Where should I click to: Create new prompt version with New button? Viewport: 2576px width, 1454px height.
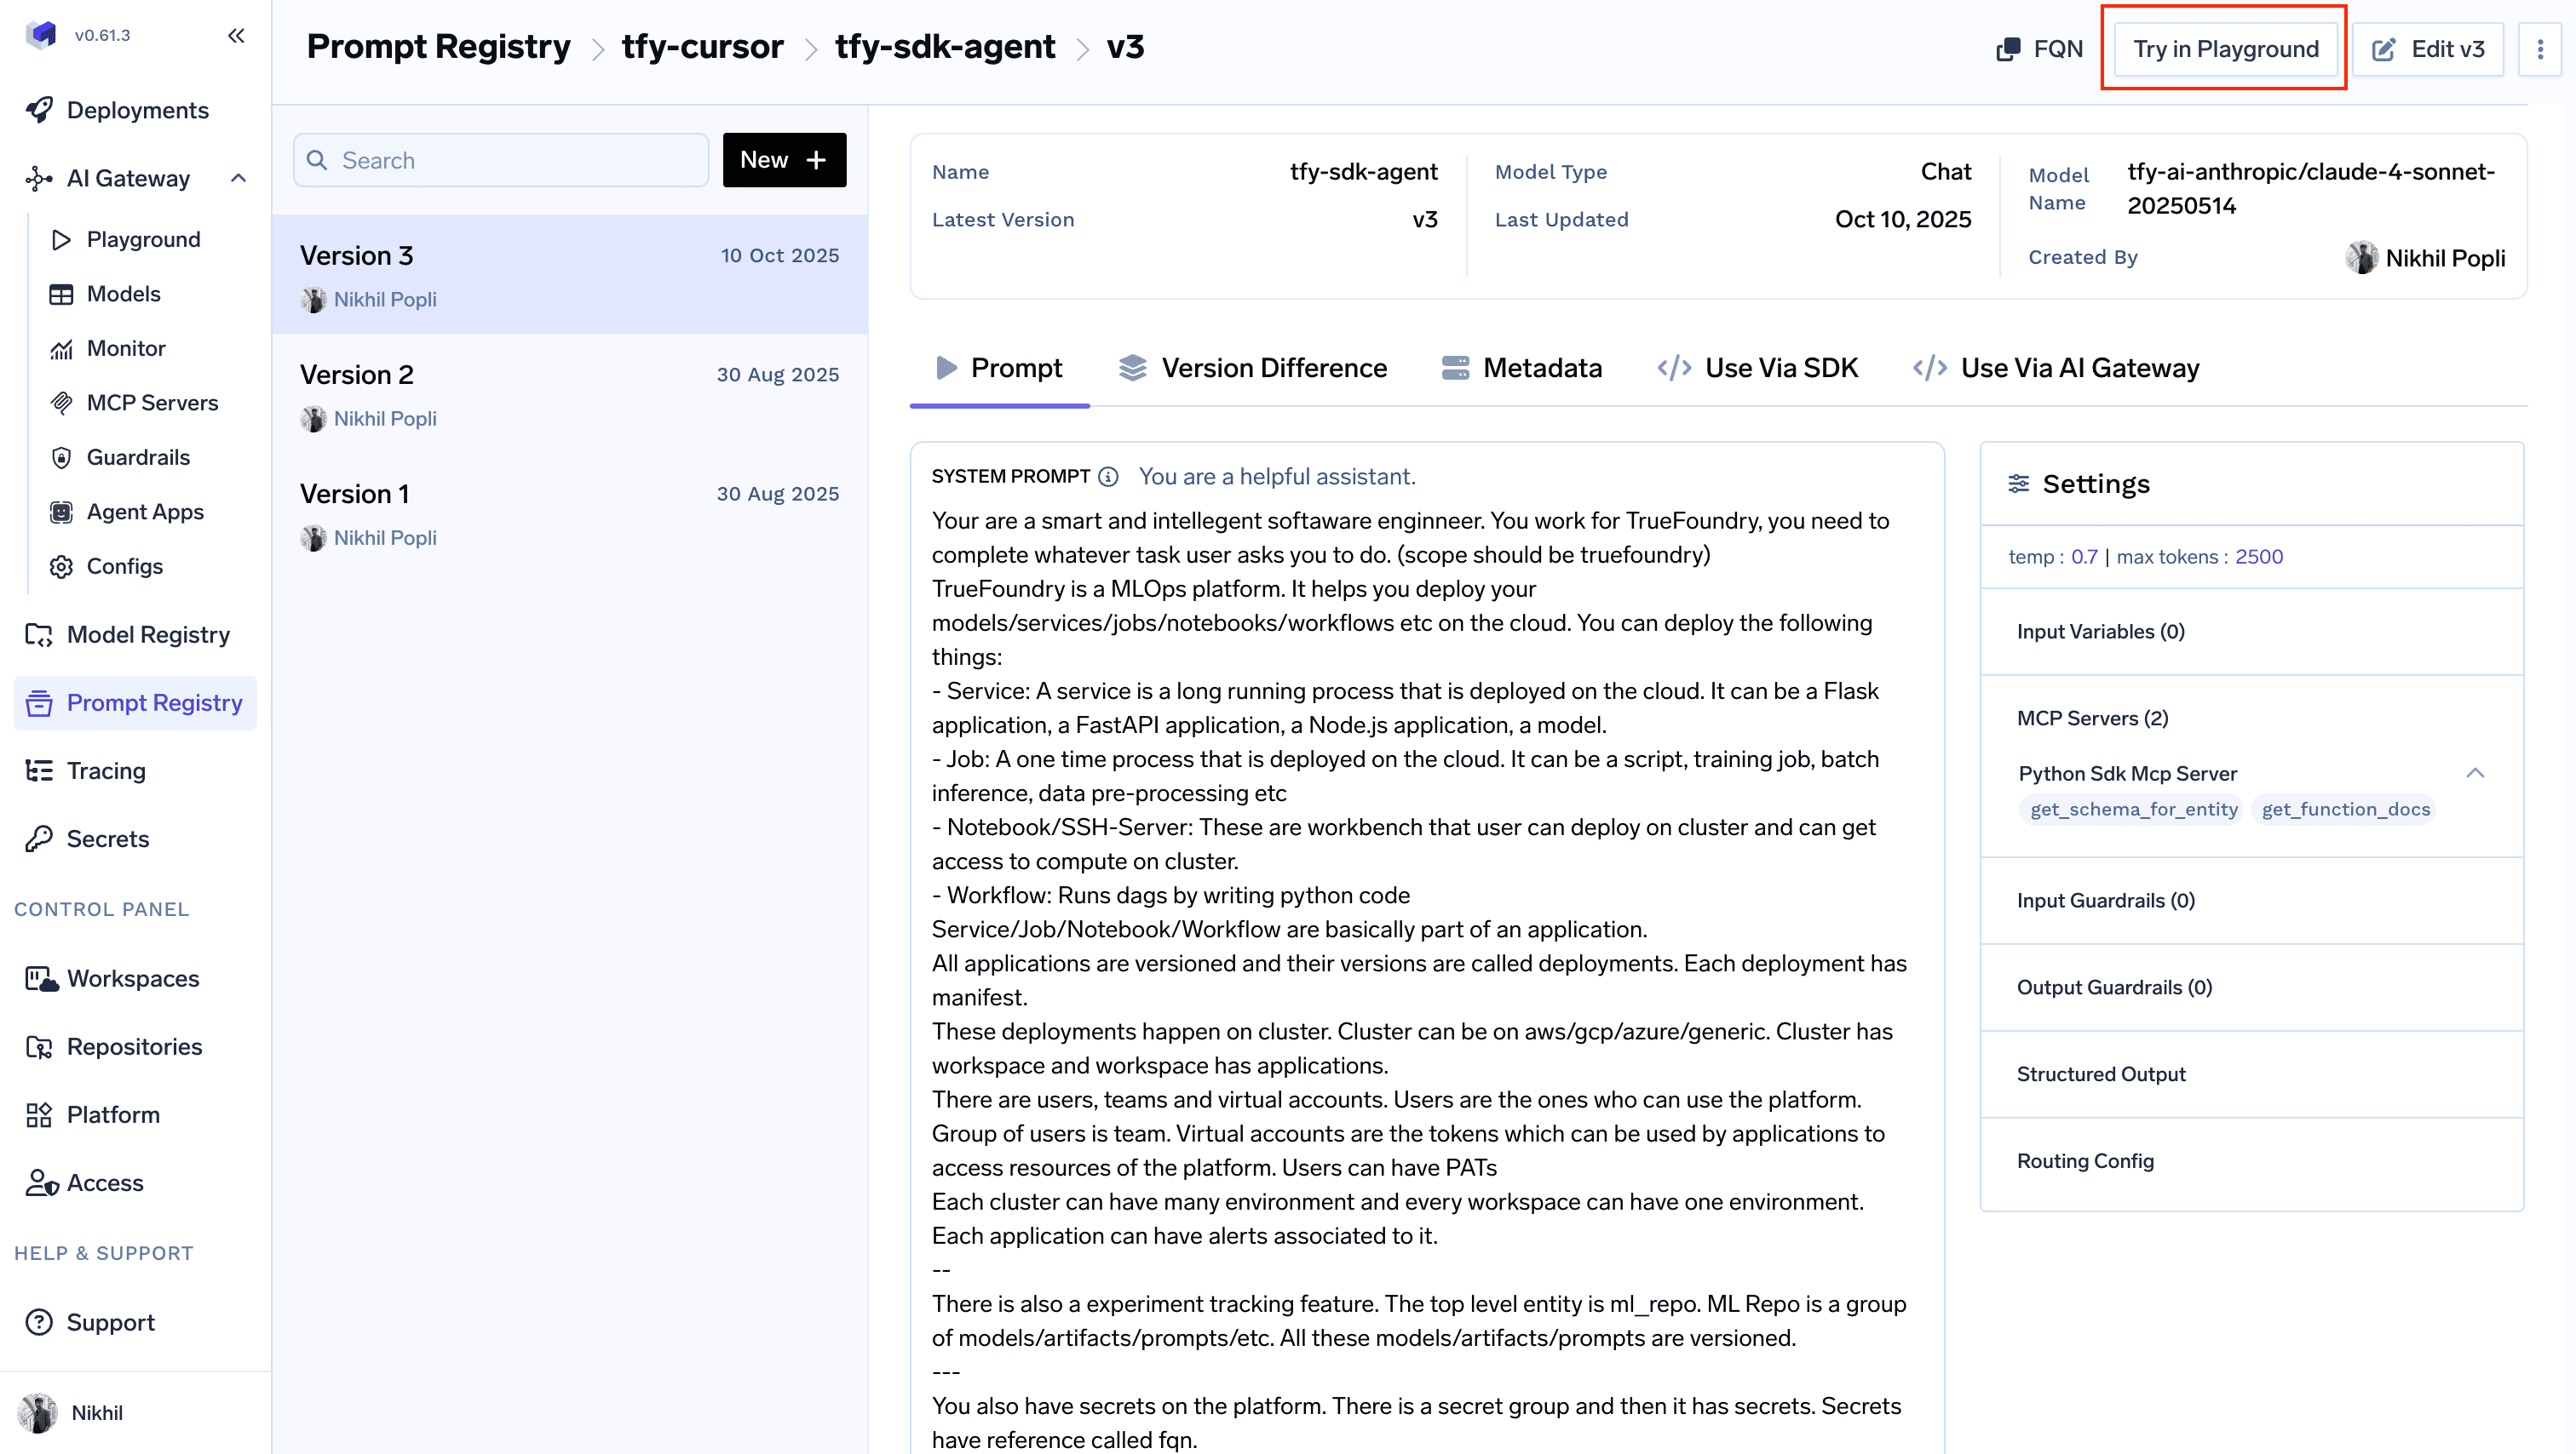784,160
